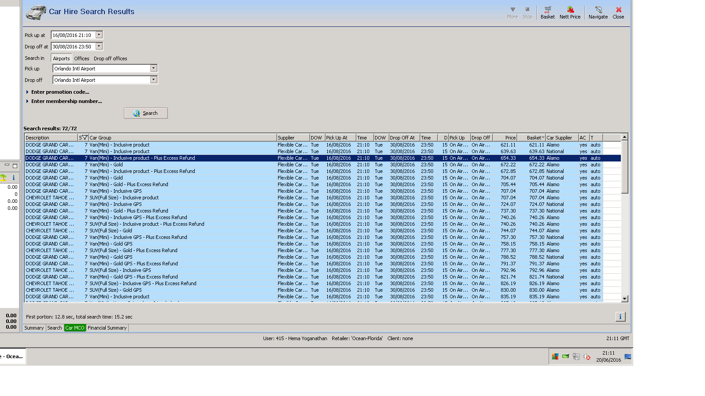This screenshot has height=396, width=705.
Task: Select the highlighted 654.33 Alamo row
Action: click(323, 158)
